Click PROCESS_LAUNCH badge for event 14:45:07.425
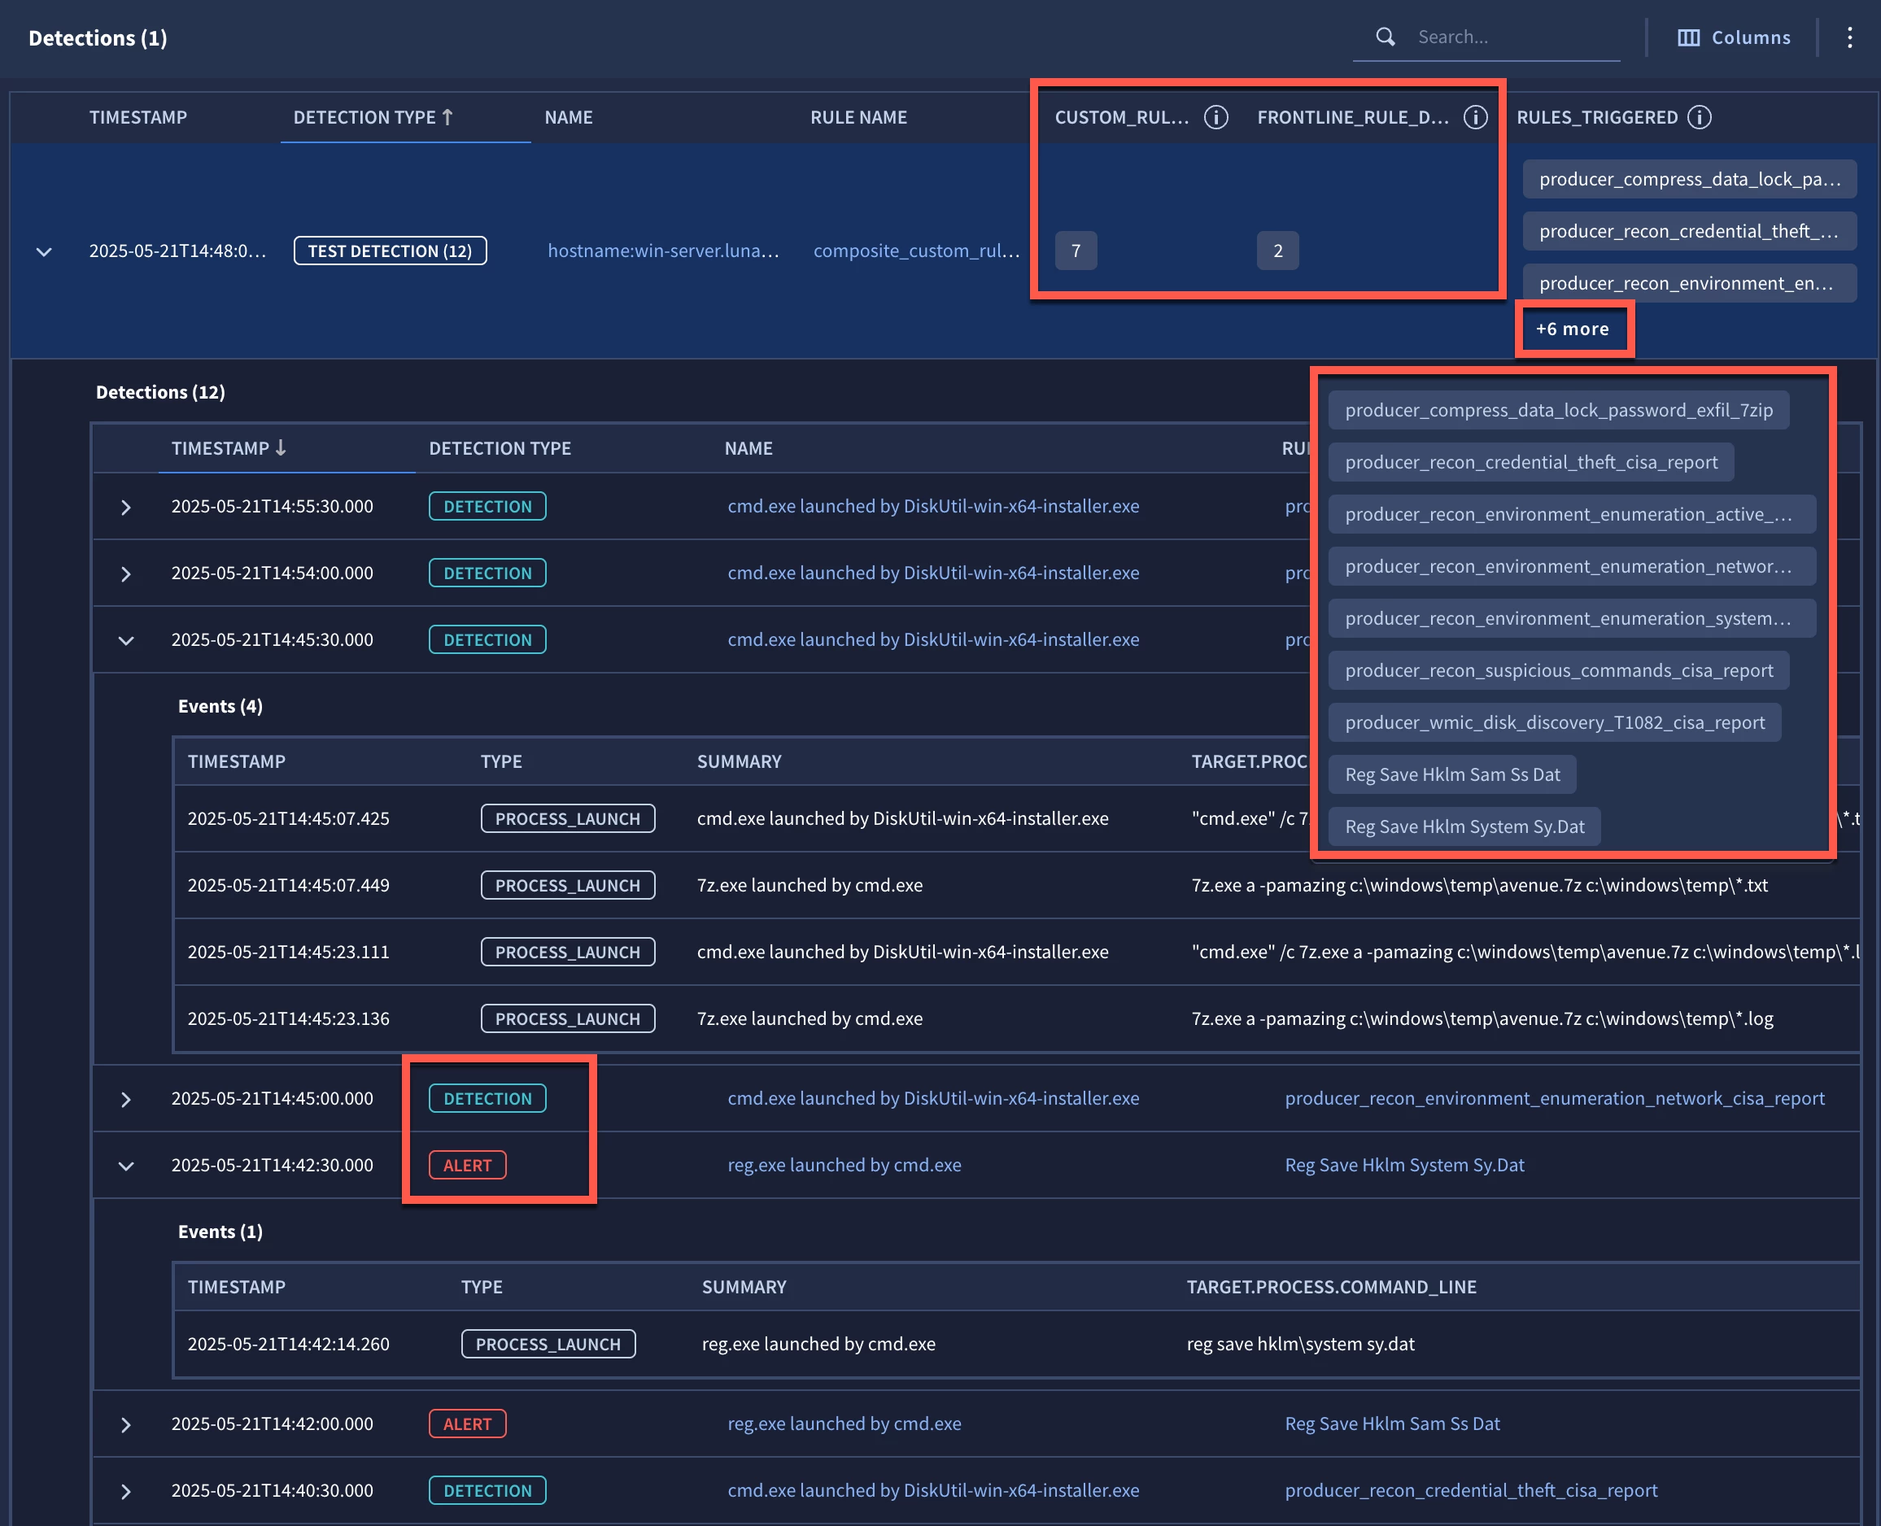The image size is (1881, 1526). 568,818
